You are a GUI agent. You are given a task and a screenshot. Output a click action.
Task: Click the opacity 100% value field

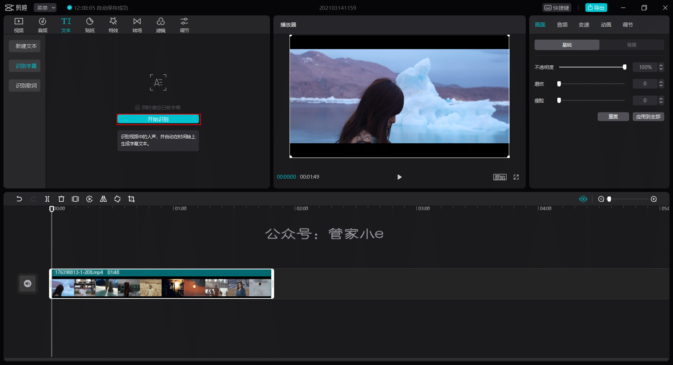click(645, 67)
